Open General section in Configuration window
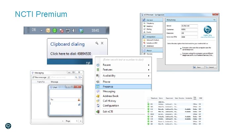 (152, 20)
